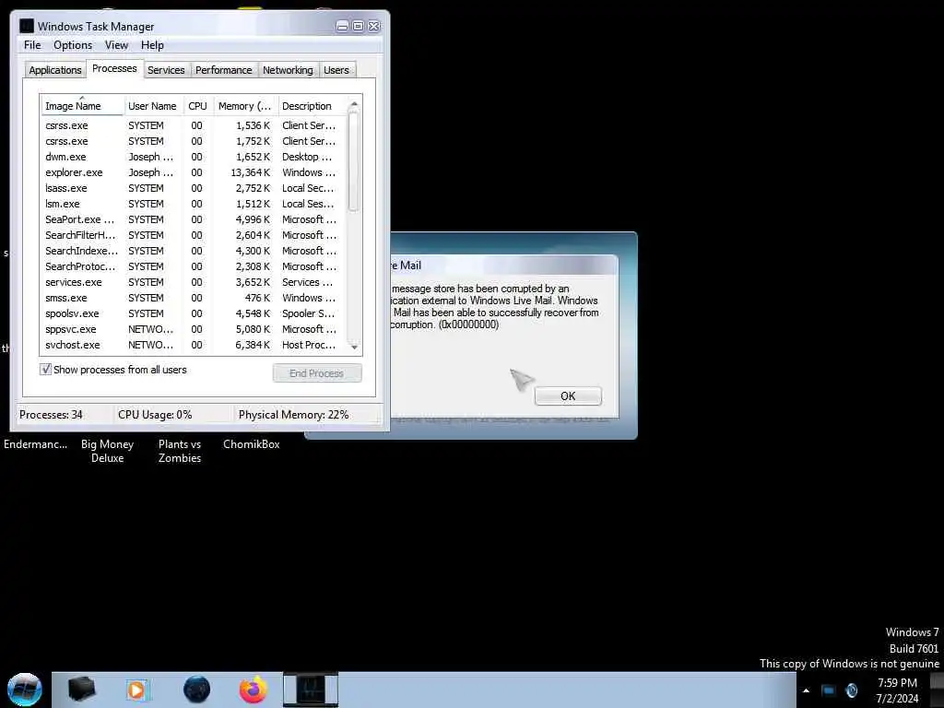Image resolution: width=944 pixels, height=708 pixels.
Task: Switch to the Users tab
Action: (336, 70)
